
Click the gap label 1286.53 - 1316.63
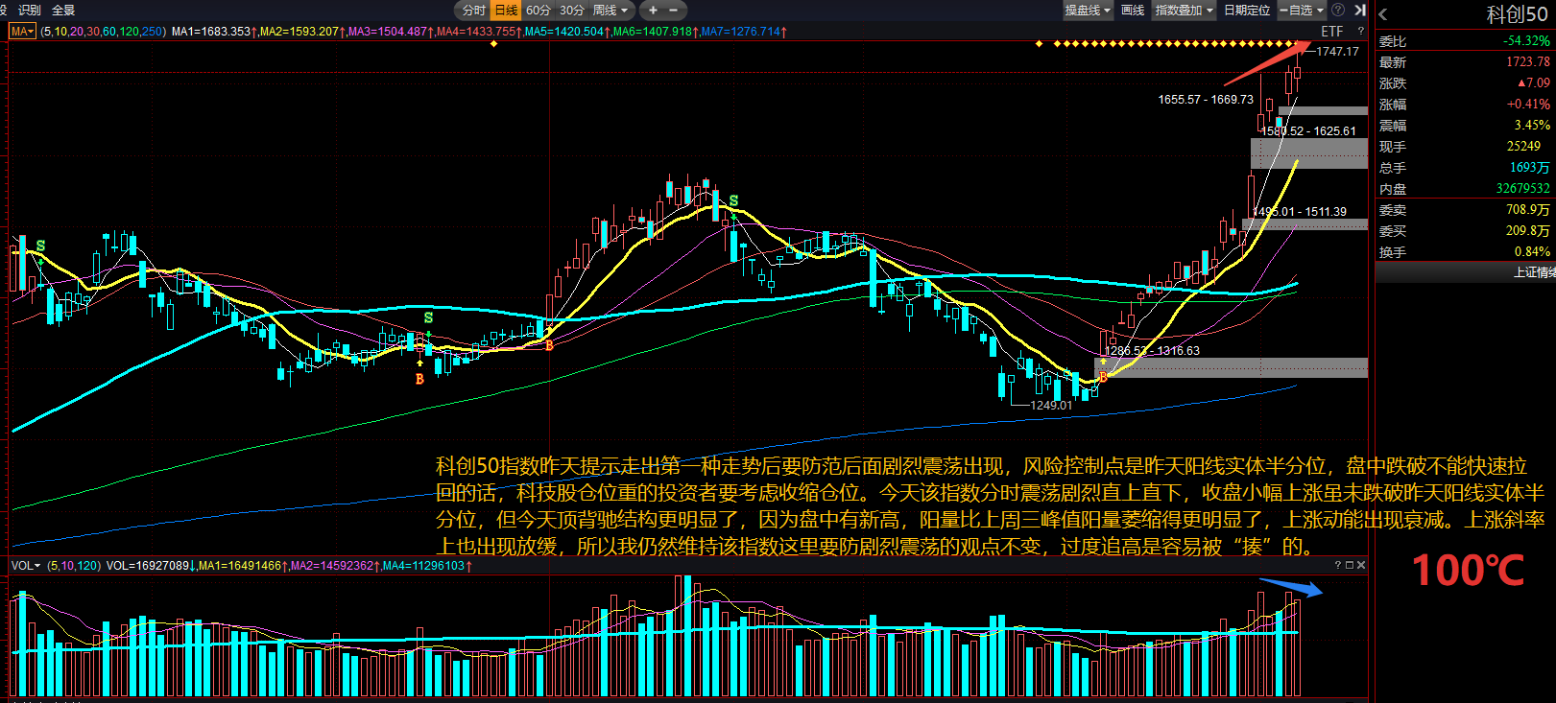1152,351
